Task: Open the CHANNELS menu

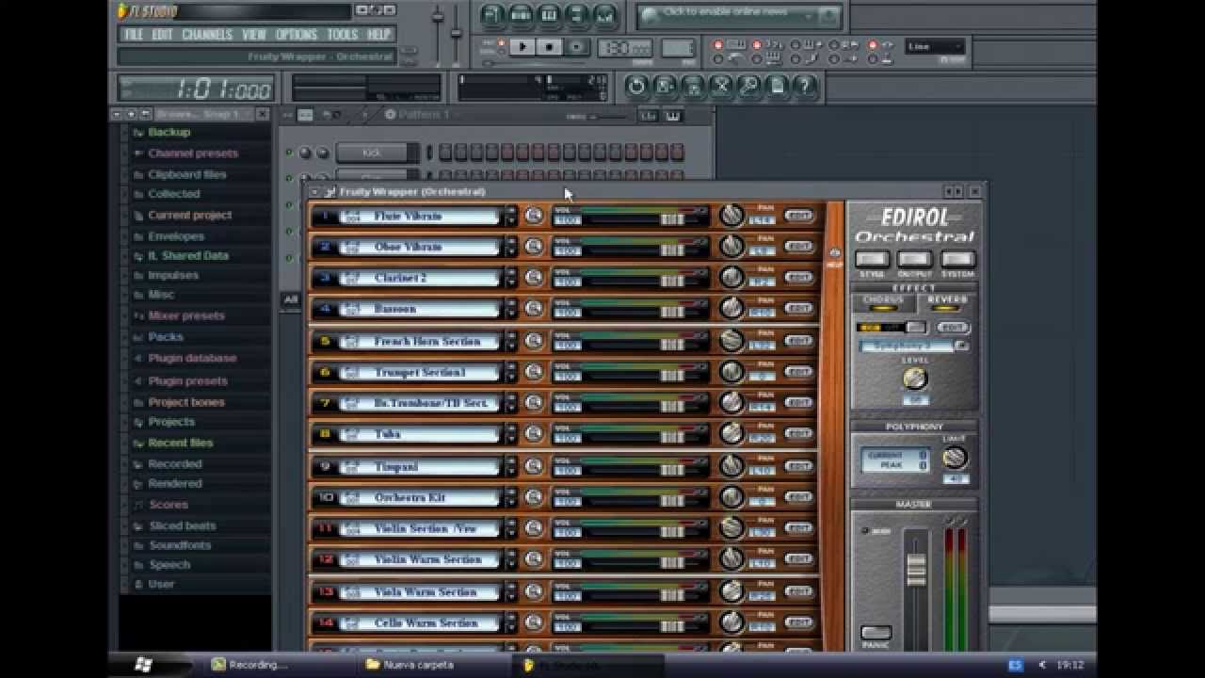Action: click(207, 35)
